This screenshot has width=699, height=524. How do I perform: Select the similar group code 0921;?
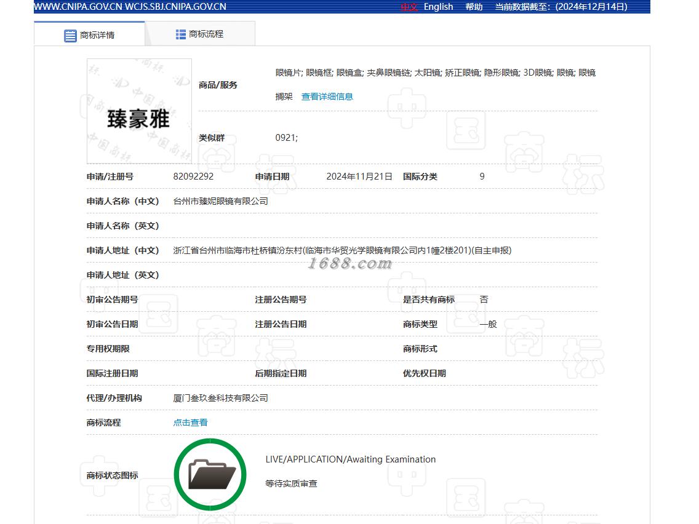pyautogui.click(x=287, y=138)
